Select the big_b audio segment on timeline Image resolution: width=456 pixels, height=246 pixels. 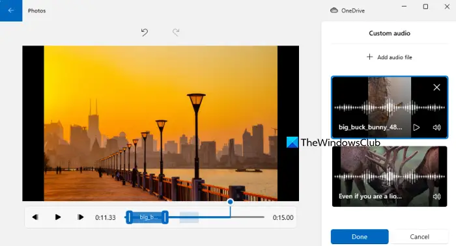click(147, 217)
